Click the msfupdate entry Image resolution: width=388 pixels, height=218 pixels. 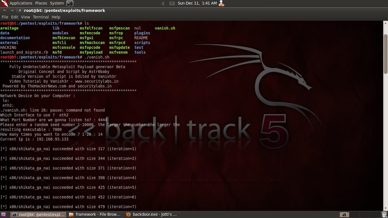click(120, 47)
